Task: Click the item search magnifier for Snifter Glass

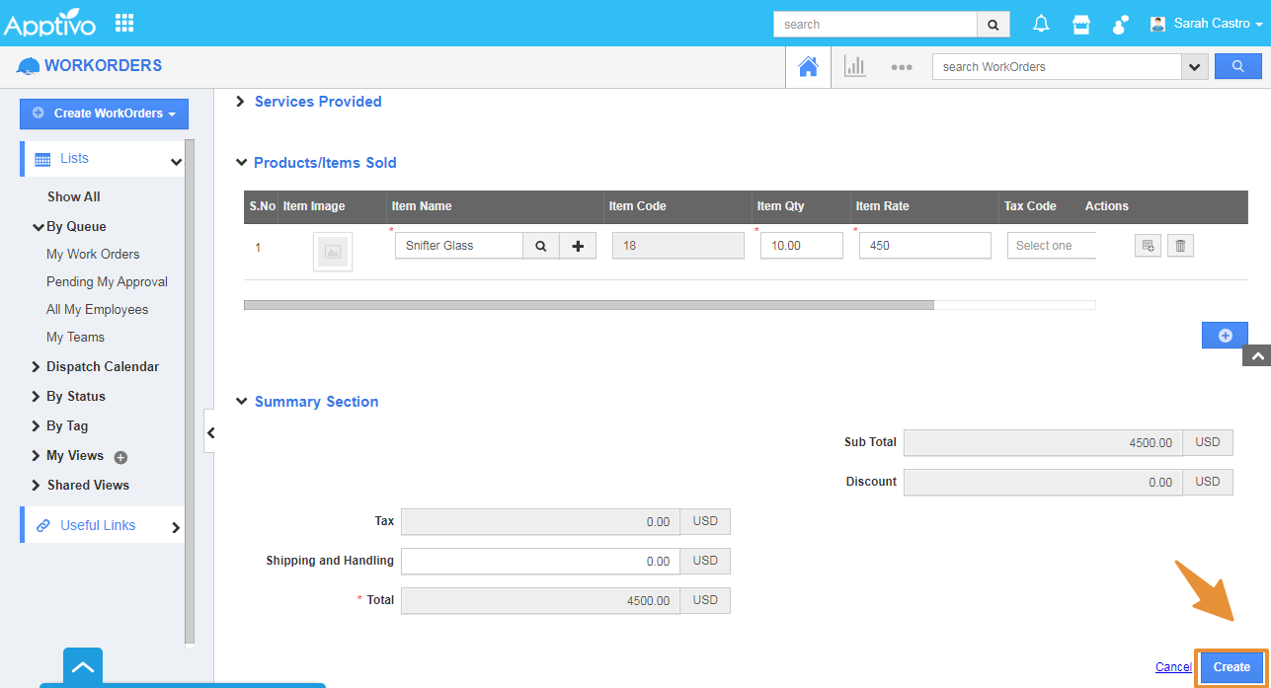Action: point(541,246)
